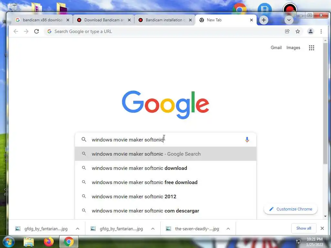Open a new tab with plus button
This screenshot has width=331, height=248.
tap(264, 20)
